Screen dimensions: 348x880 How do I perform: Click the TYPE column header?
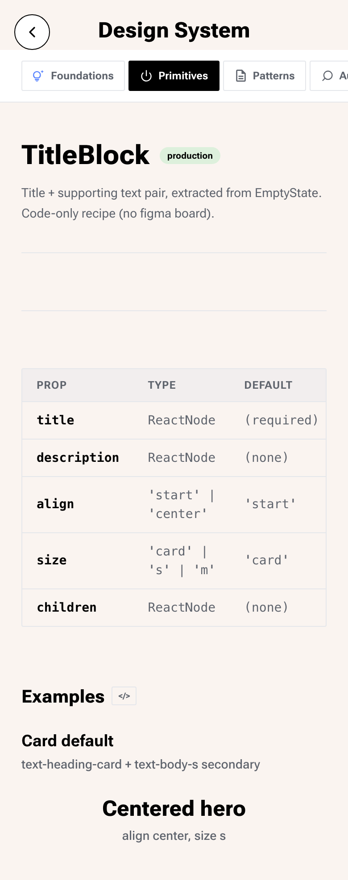coord(162,385)
